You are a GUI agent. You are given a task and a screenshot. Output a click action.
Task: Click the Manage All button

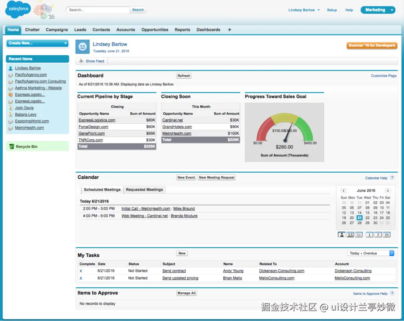187,293
